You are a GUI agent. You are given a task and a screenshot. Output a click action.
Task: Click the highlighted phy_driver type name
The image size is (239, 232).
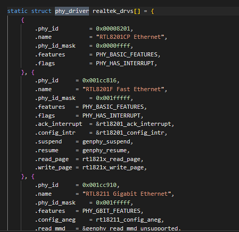(72, 11)
